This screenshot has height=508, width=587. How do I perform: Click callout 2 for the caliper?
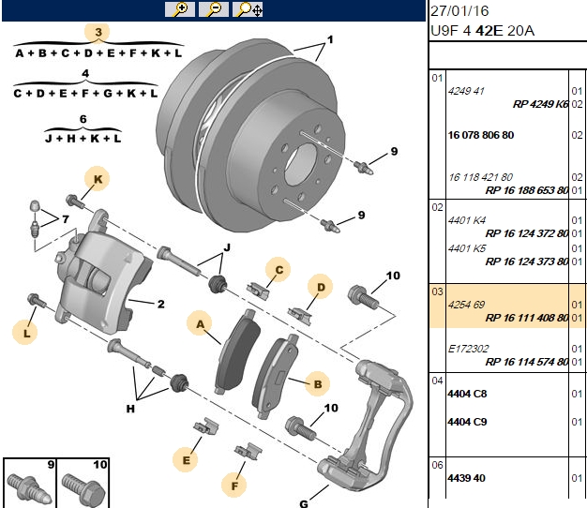[161, 304]
